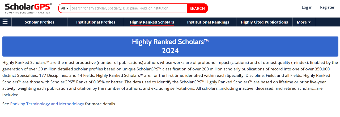View Highly Cited Publications
The width and height of the screenshot is (340, 117).
click(x=264, y=22)
